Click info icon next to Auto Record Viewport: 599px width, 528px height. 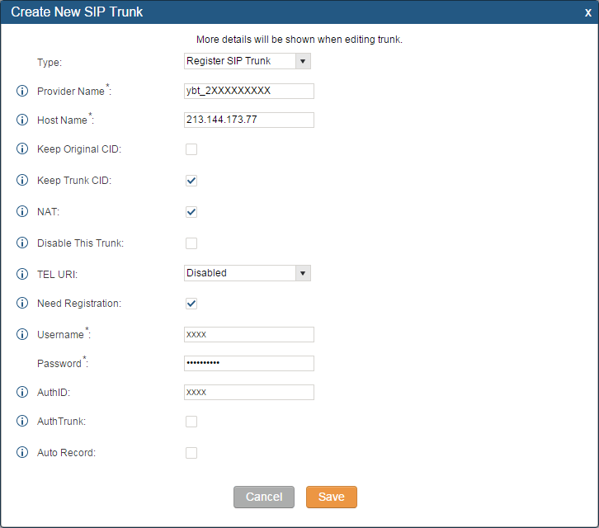[x=22, y=453]
